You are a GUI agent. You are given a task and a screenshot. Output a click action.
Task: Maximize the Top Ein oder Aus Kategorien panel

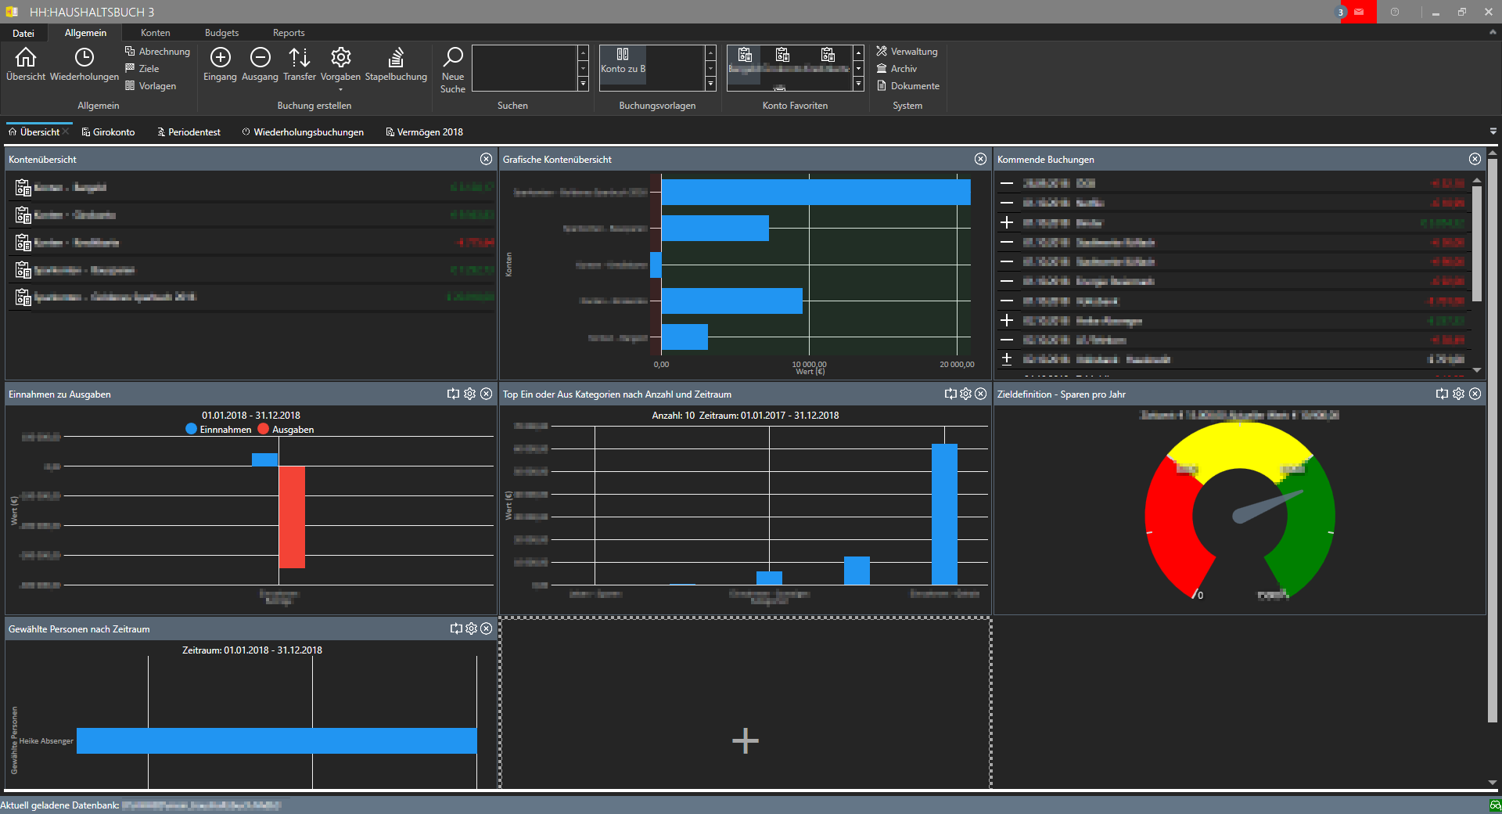(x=950, y=394)
